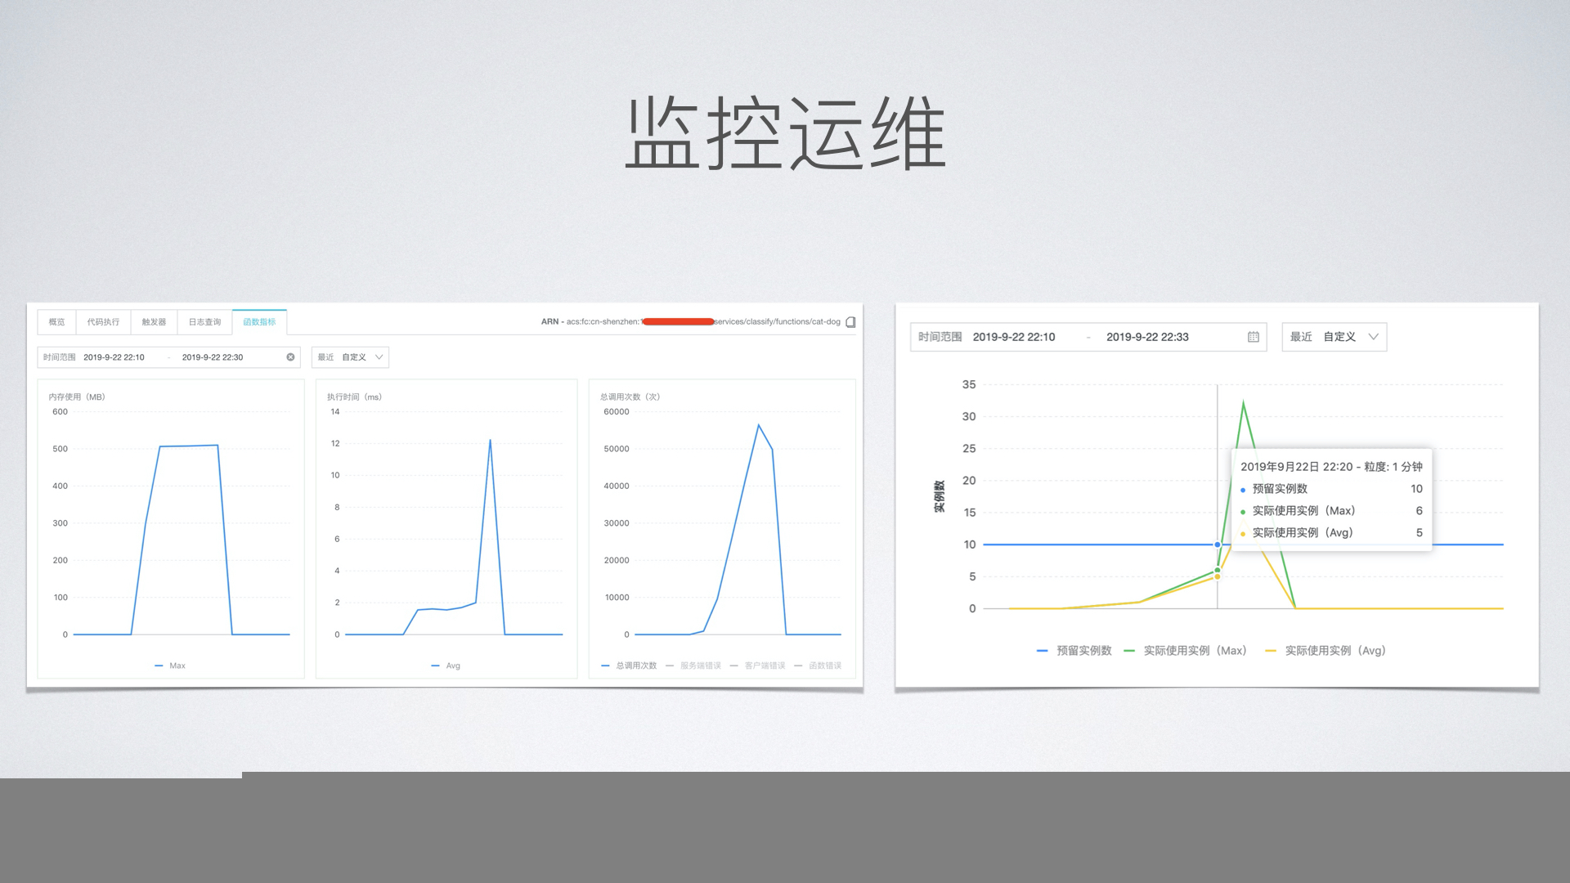
Task: Toggle the 函数错误 legend series
Action: point(819,666)
